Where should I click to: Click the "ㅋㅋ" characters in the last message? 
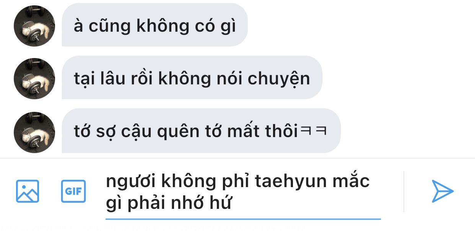tap(314, 131)
